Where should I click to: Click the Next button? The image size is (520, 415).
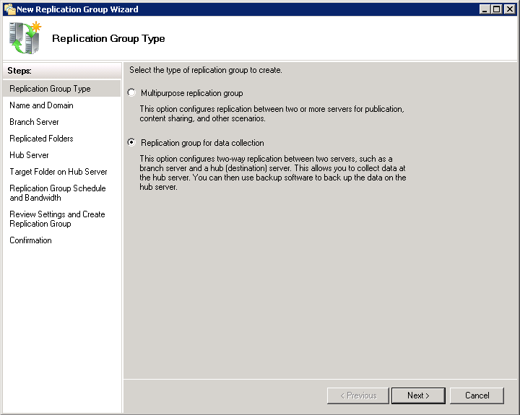418,396
